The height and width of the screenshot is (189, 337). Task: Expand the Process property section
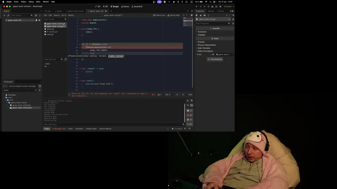(201, 42)
